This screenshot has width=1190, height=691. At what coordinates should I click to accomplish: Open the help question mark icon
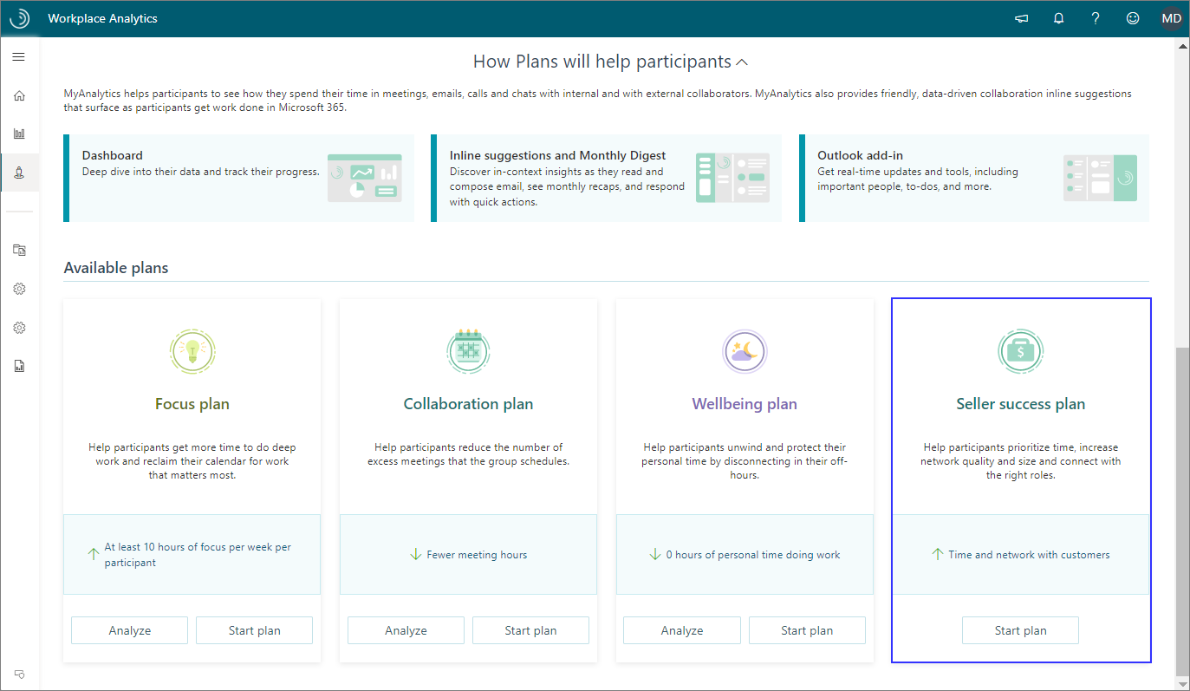pos(1096,18)
